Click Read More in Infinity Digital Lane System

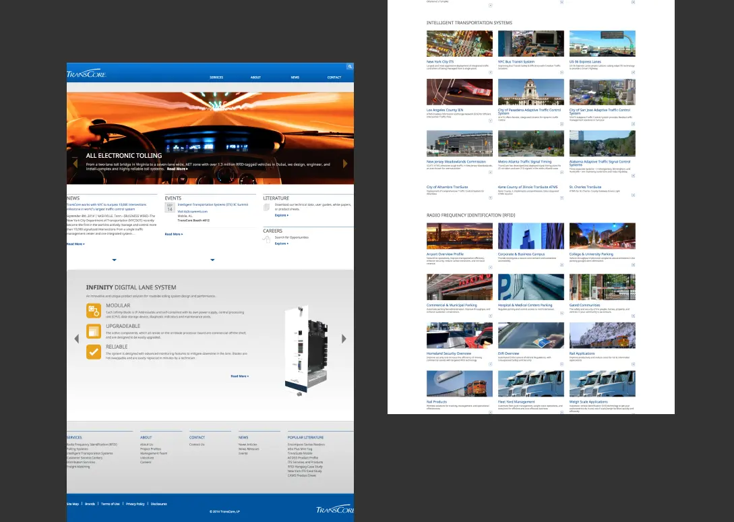(x=240, y=376)
